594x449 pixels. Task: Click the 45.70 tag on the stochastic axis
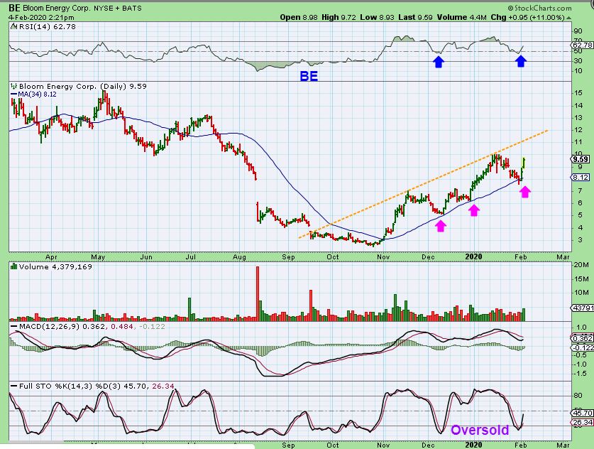point(583,413)
